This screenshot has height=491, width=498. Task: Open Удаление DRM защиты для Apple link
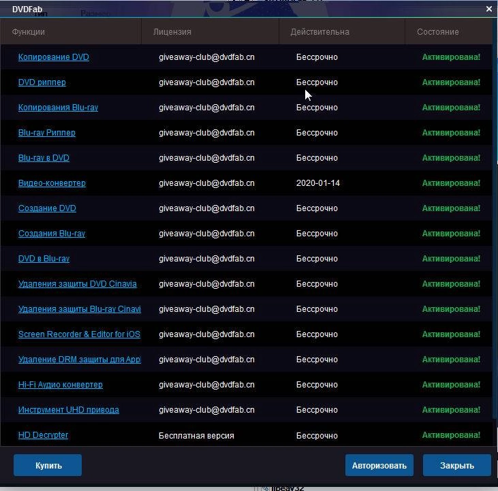80,360
